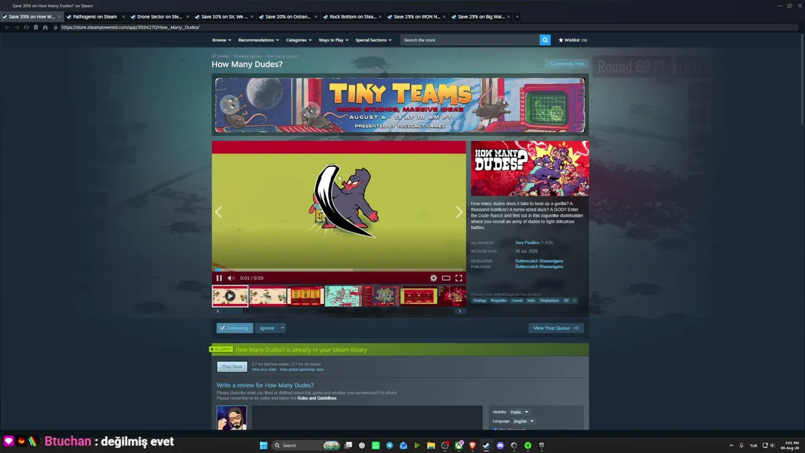Open Telegram from the taskbar

pos(389,445)
